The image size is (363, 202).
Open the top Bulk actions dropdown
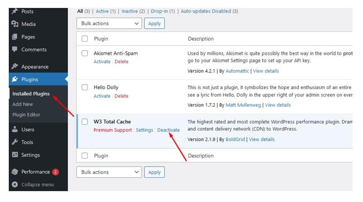coord(109,23)
